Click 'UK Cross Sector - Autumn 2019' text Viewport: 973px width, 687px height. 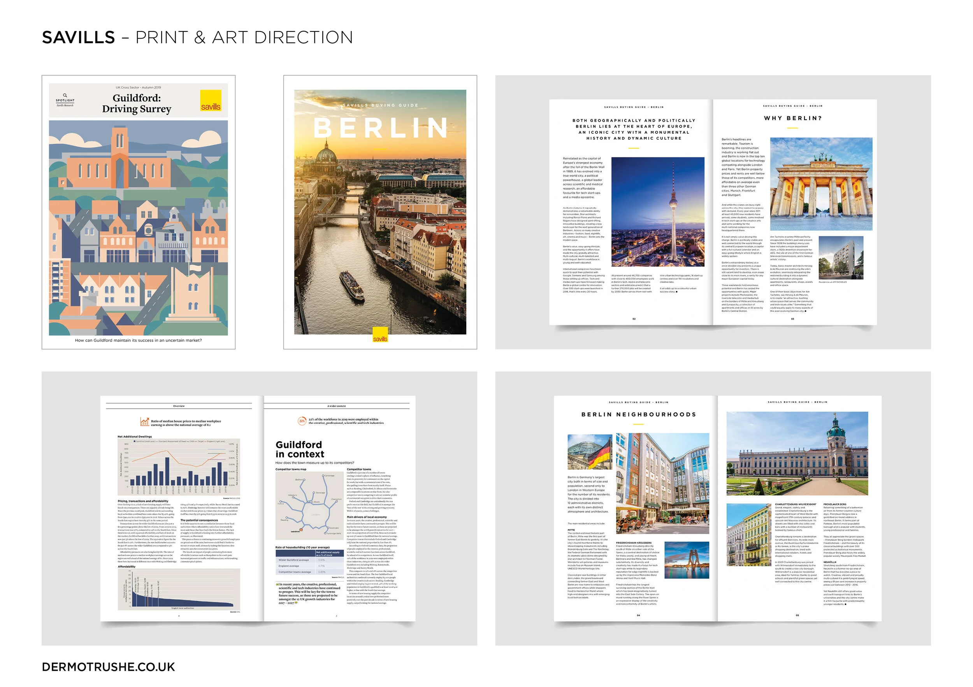(138, 87)
